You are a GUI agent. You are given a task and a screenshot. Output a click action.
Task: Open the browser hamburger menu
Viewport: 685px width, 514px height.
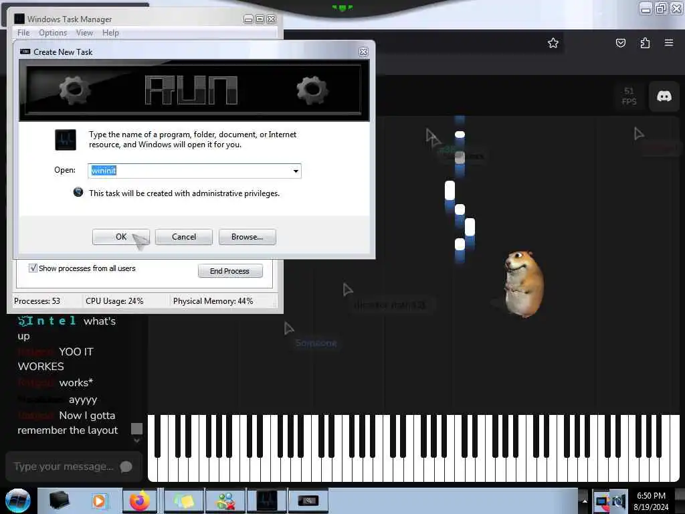pyautogui.click(x=668, y=43)
